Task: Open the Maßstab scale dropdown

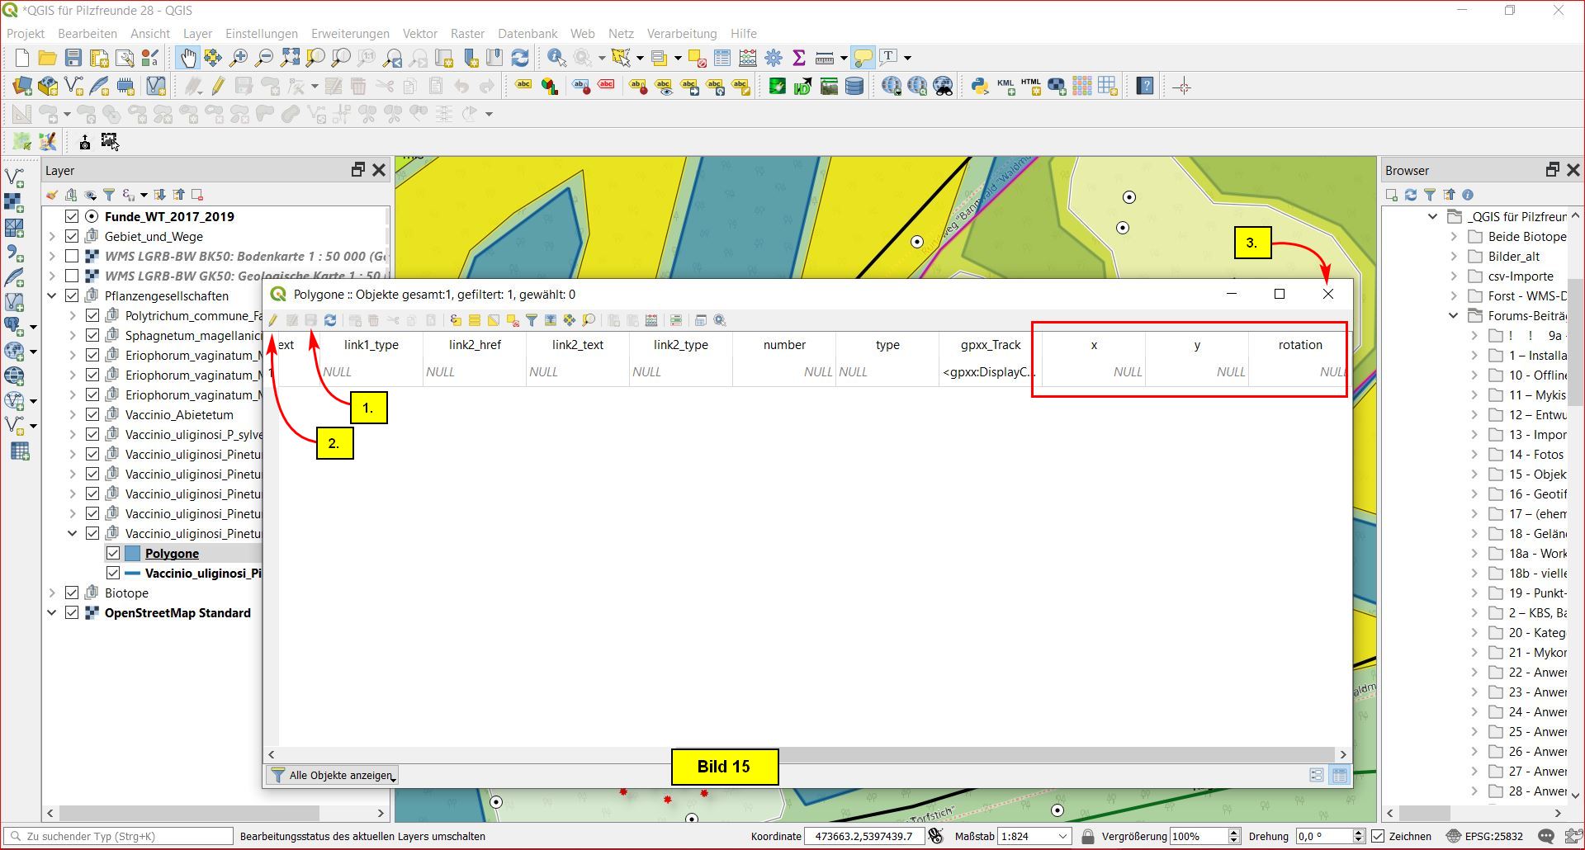Action: (1062, 836)
